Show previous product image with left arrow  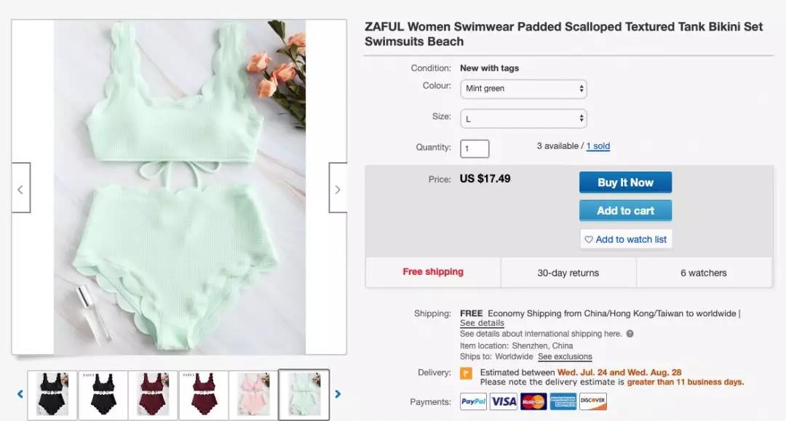21,188
